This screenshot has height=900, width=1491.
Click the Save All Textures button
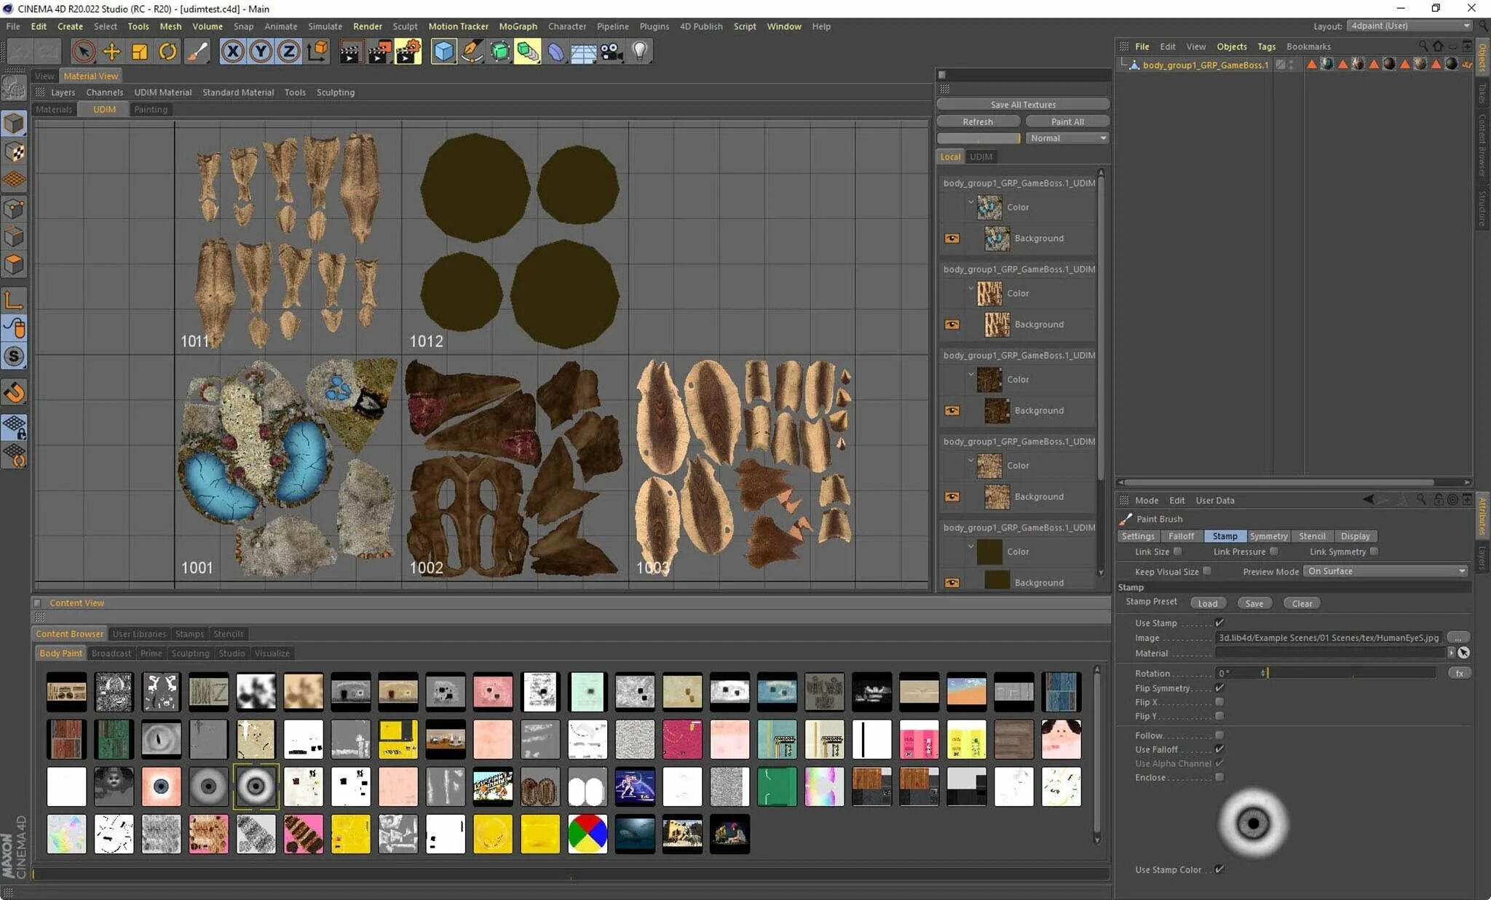(x=1023, y=105)
